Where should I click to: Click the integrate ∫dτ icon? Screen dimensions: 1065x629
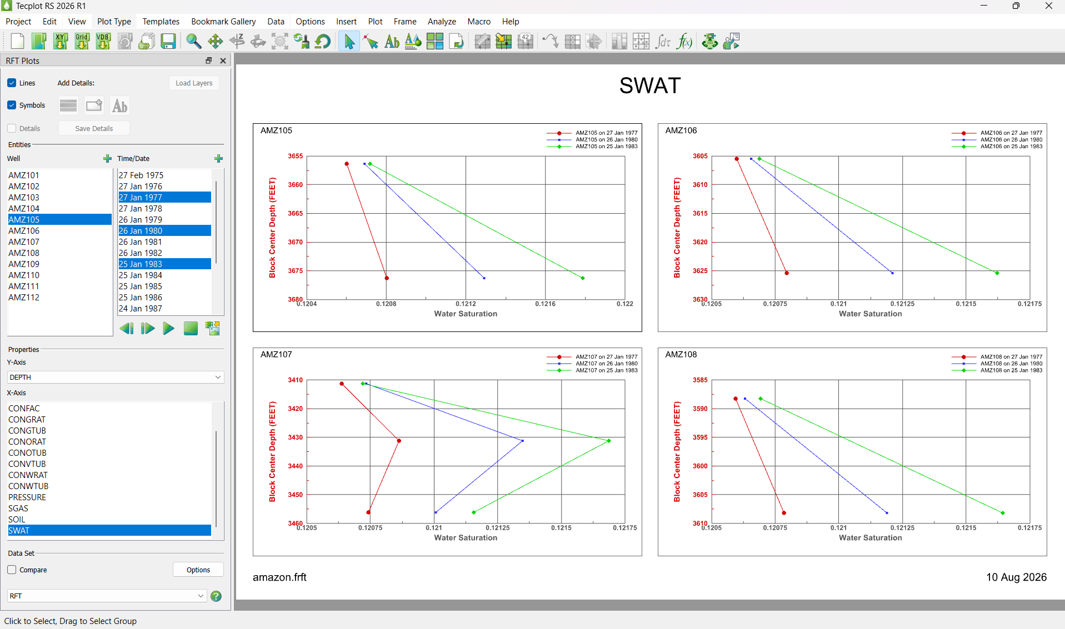coord(663,41)
